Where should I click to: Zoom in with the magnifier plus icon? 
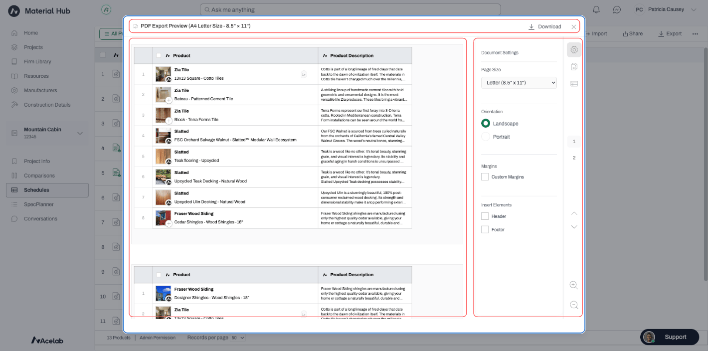pos(574,285)
